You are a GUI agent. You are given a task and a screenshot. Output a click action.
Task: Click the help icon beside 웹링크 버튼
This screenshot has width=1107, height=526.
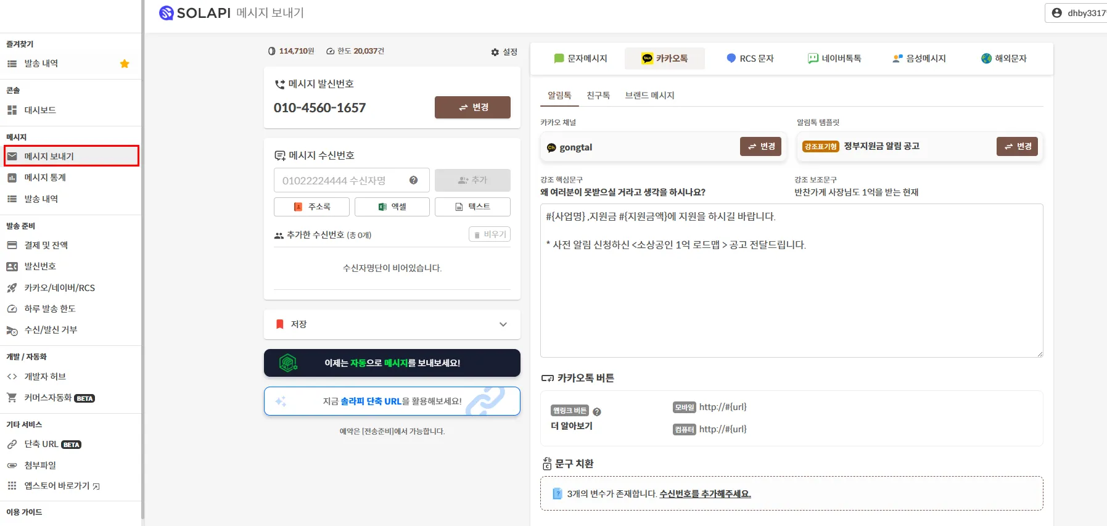[x=597, y=412]
